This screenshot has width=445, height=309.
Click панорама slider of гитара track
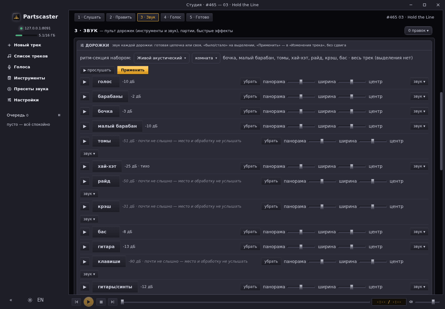click(x=301, y=247)
